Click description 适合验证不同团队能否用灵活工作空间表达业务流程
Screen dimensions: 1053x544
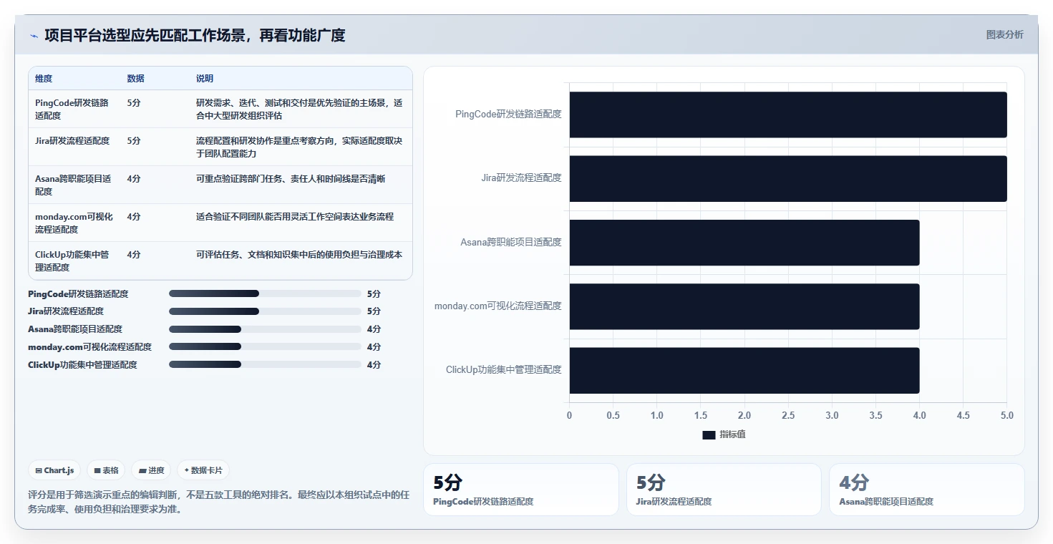click(x=295, y=216)
